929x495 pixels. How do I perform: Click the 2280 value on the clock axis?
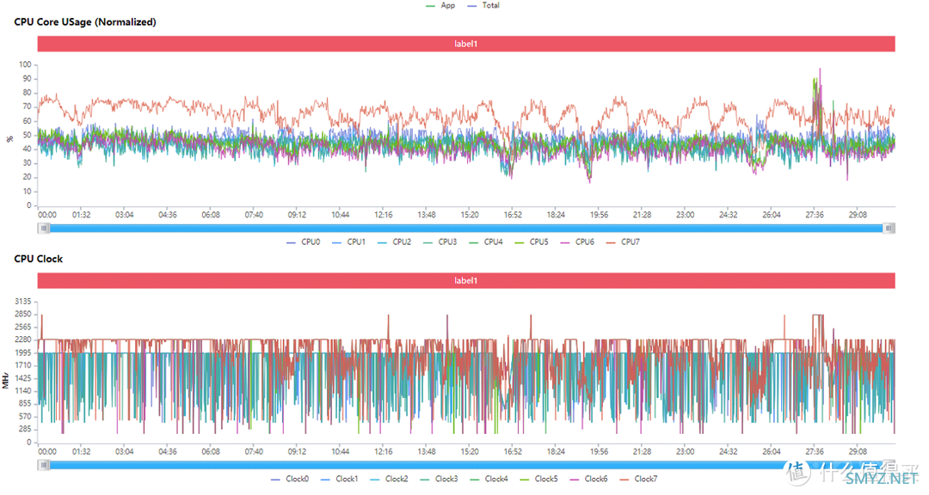pyautogui.click(x=23, y=339)
